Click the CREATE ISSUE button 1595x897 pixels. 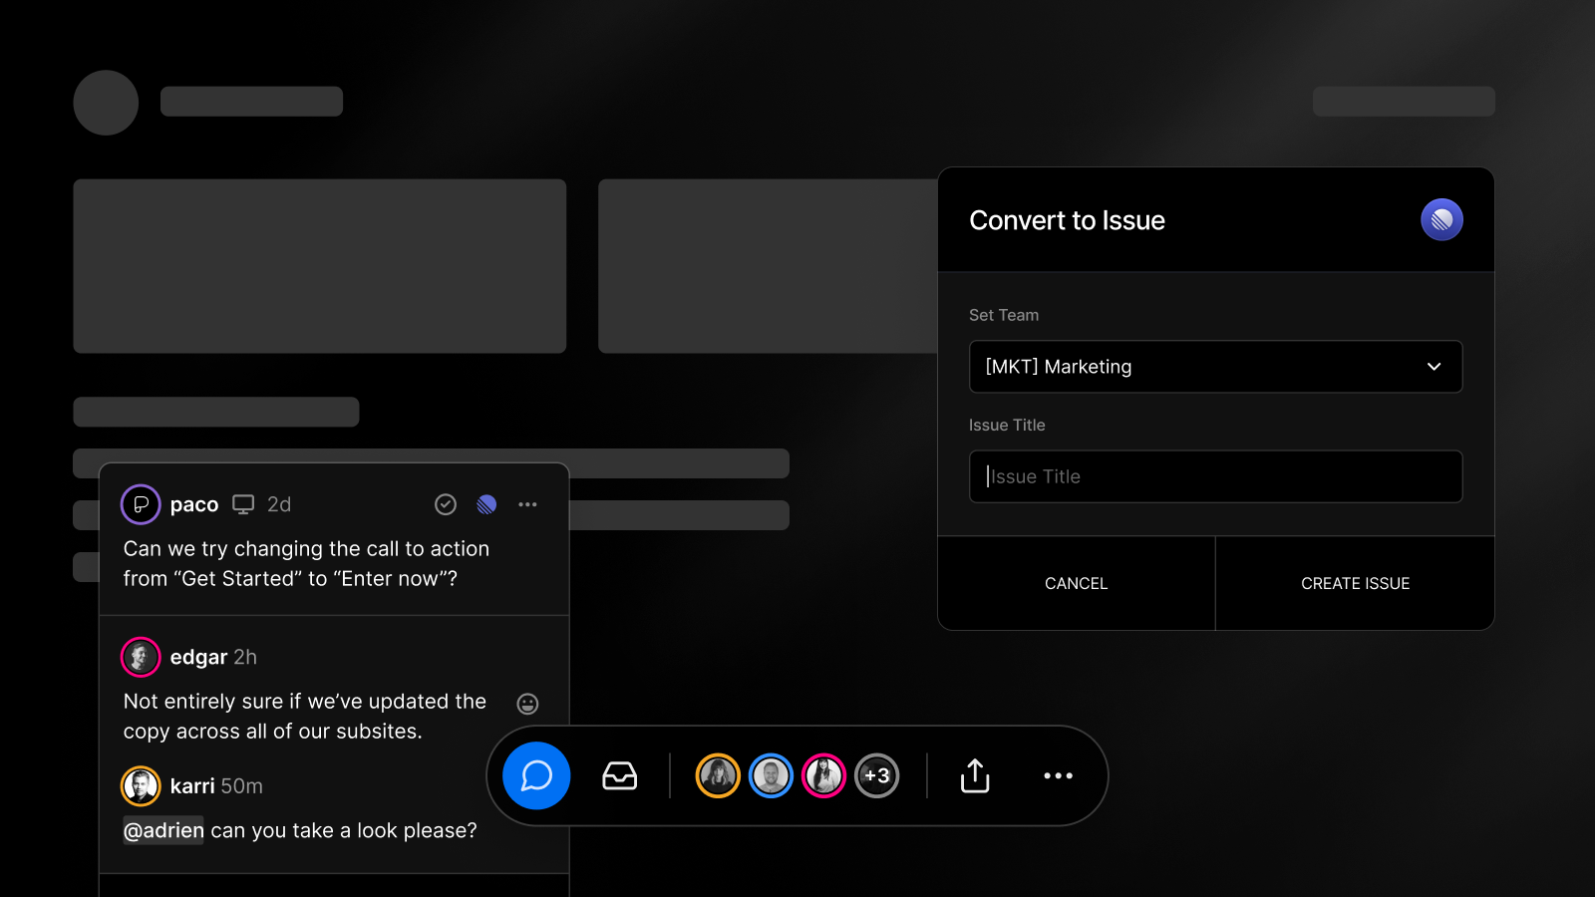[1355, 583]
